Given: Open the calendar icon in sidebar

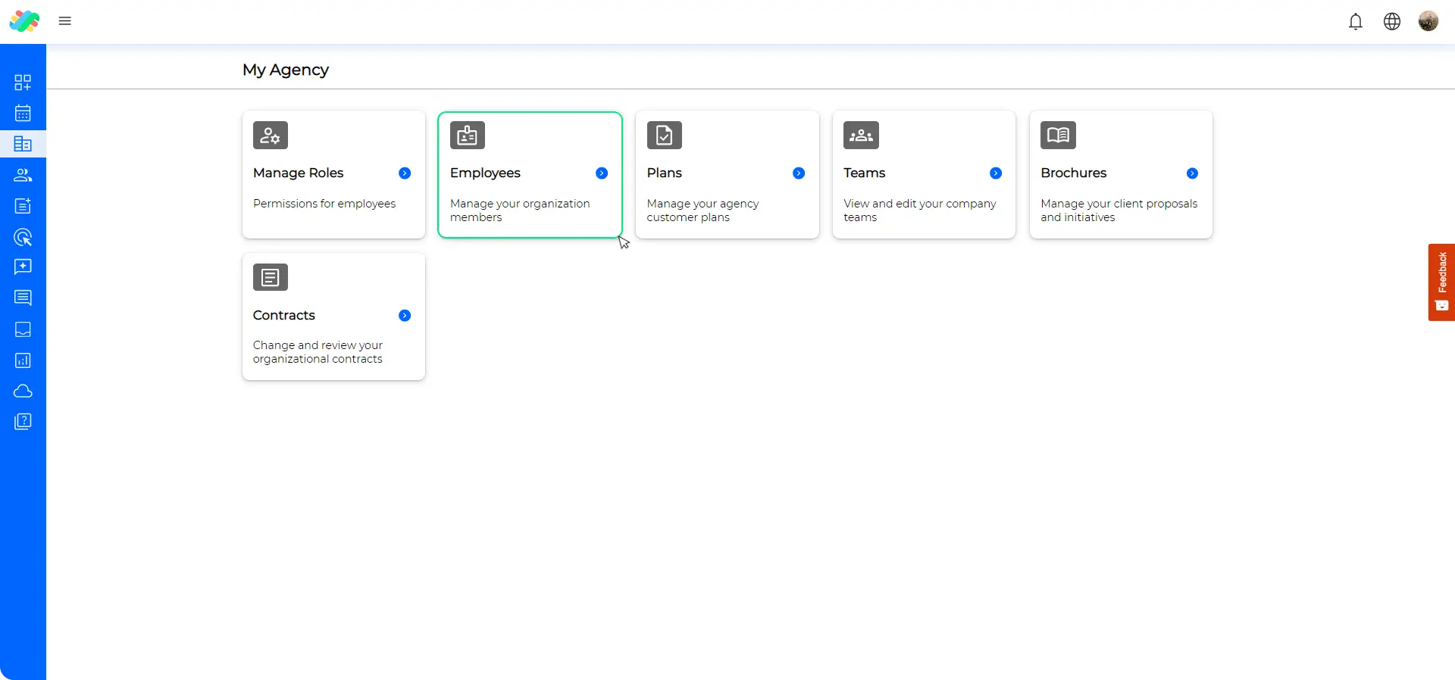Looking at the screenshot, I should click(23, 113).
